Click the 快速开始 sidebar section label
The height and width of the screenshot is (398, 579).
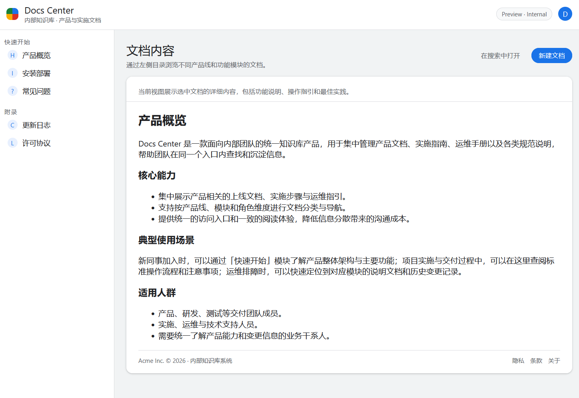(17, 42)
